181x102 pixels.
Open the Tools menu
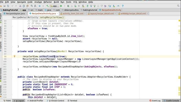(68, 2)
